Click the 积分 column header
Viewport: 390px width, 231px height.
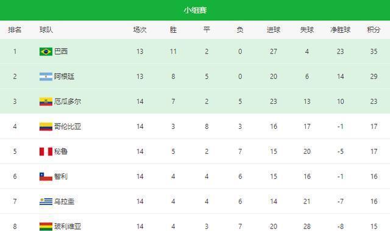coord(374,30)
